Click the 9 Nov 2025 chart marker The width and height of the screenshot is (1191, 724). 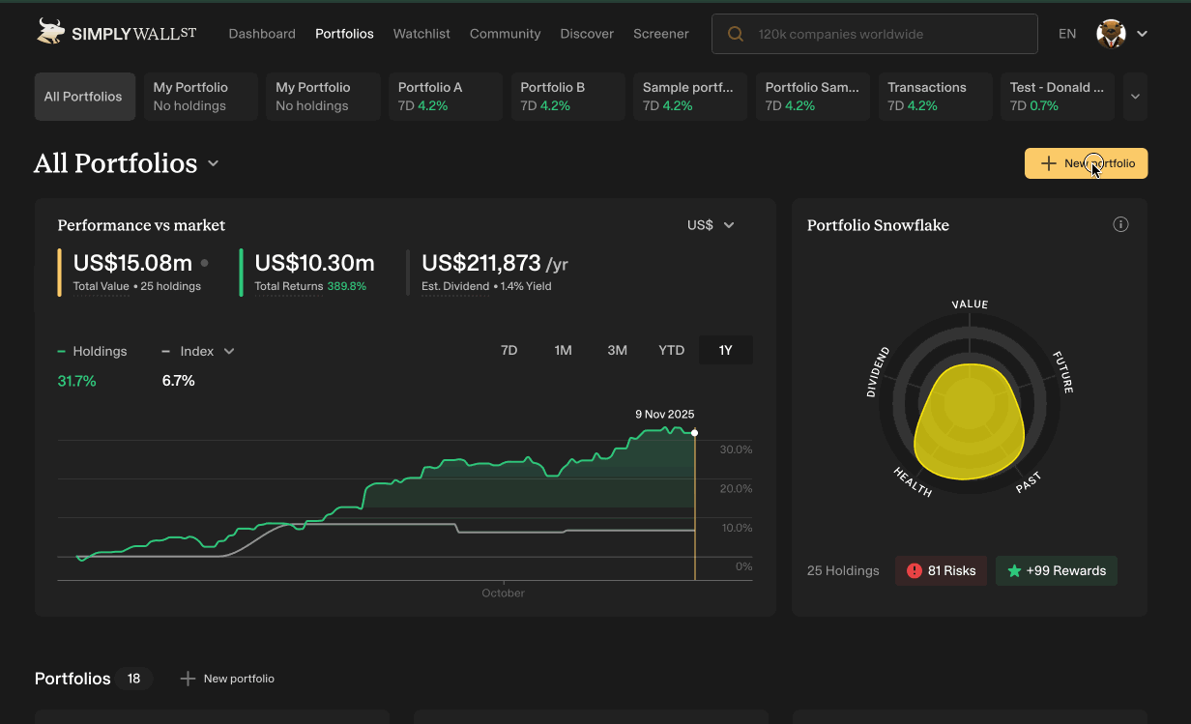click(x=695, y=432)
